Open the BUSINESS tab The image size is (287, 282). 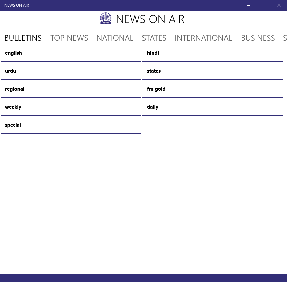point(258,38)
